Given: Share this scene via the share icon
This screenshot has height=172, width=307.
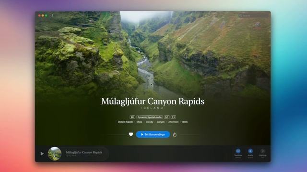Looking at the screenshot, I should [x=175, y=134].
